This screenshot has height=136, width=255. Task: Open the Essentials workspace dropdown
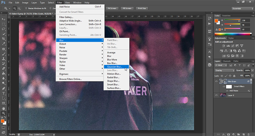pyautogui.click(x=242, y=8)
